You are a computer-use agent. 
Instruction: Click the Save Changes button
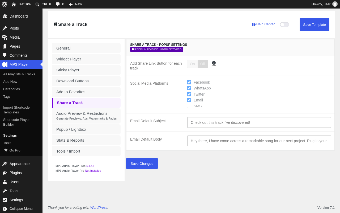(142, 163)
